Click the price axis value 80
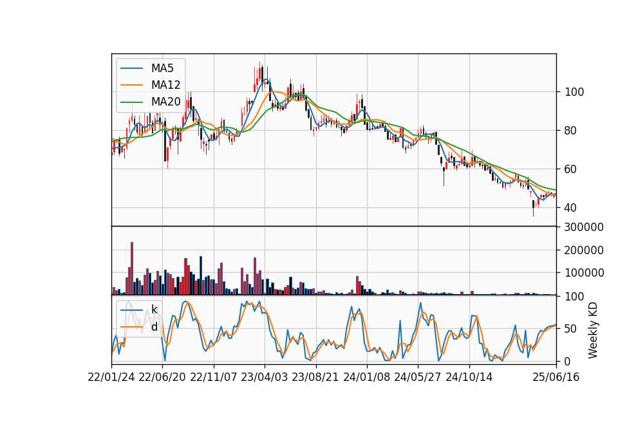Screen dimensions: 618x444 (x=571, y=131)
